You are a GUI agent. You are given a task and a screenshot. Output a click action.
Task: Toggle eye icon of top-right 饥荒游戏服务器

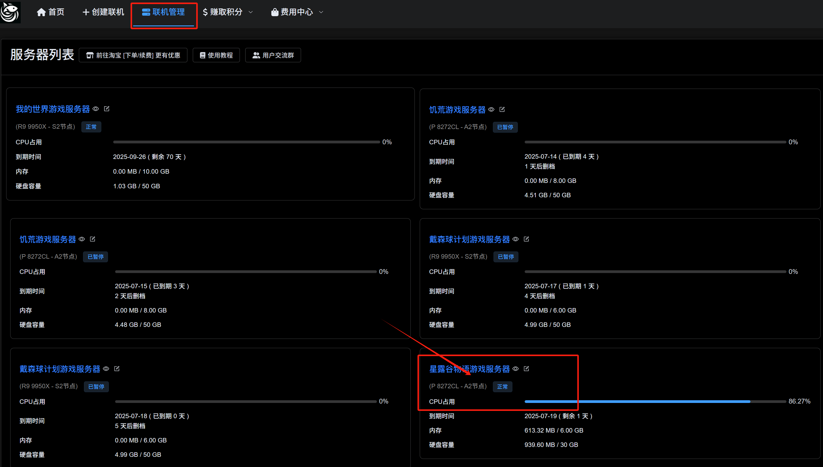(491, 110)
